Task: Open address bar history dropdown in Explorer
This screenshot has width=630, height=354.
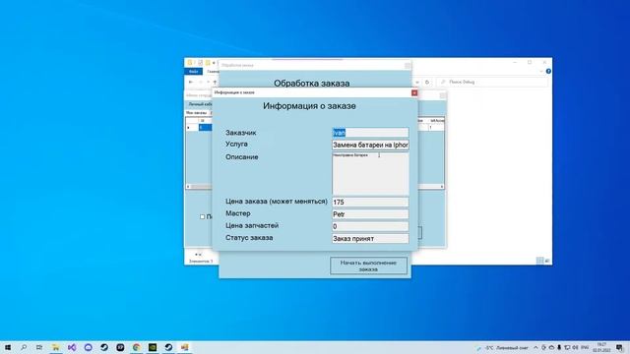Action: [x=417, y=82]
